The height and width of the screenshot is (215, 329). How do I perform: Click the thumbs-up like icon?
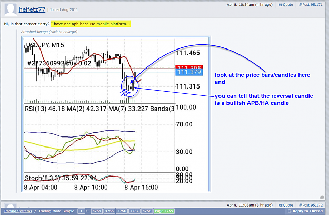pyautogui.click(x=322, y=197)
